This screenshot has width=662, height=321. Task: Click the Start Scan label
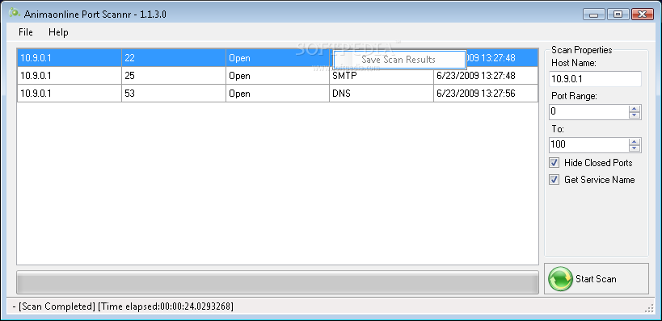[x=596, y=279]
